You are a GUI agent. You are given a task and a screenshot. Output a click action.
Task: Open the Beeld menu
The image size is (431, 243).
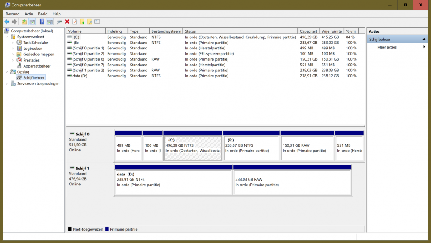[43, 14]
